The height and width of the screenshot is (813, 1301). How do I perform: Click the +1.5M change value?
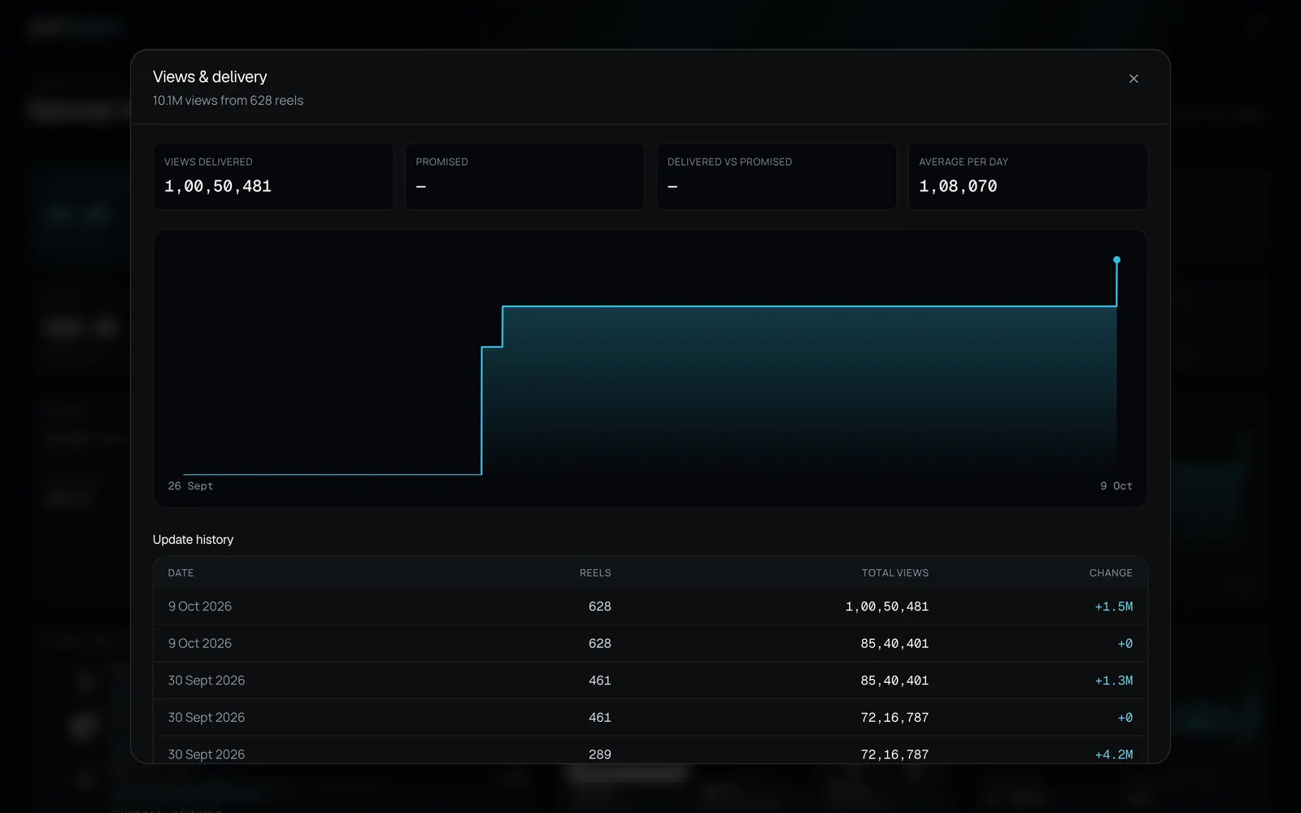[x=1114, y=606]
